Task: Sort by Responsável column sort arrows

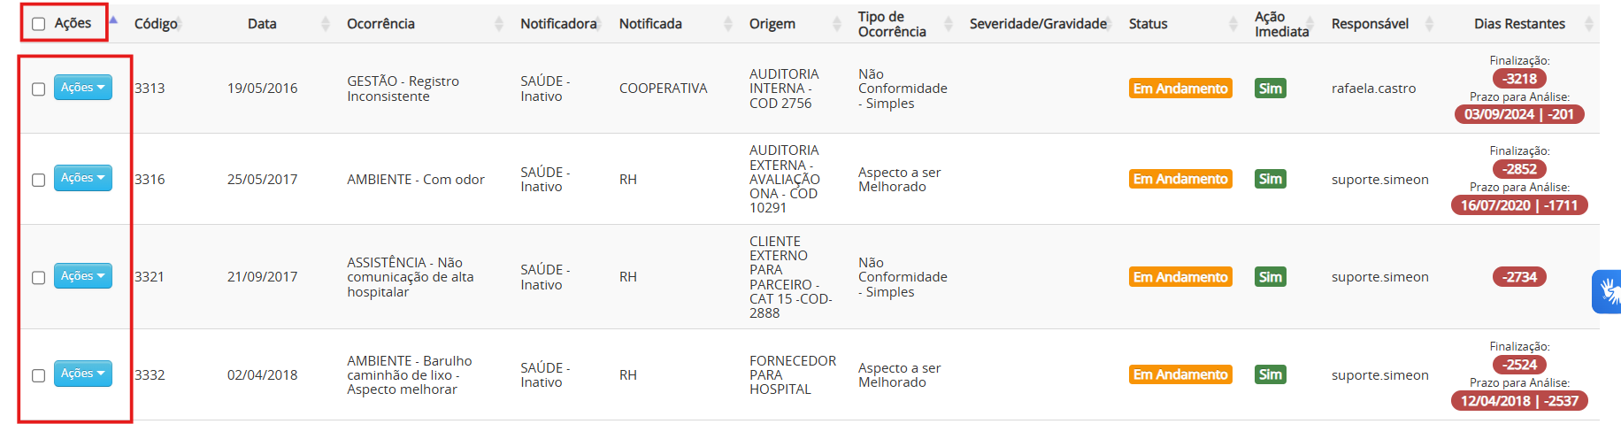Action: [1430, 24]
